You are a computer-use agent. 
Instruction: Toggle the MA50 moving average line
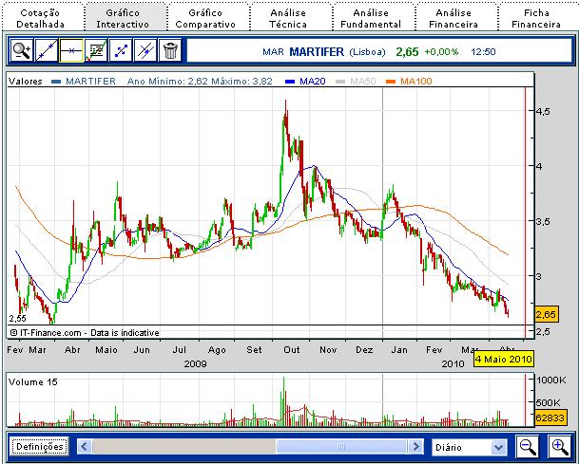[360, 82]
